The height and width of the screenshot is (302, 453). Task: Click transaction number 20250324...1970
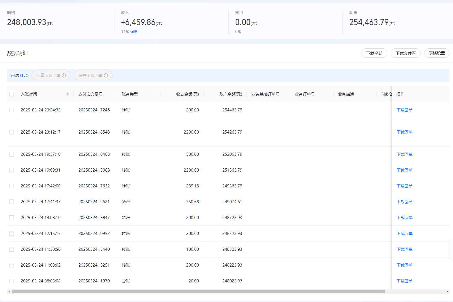coord(94,281)
